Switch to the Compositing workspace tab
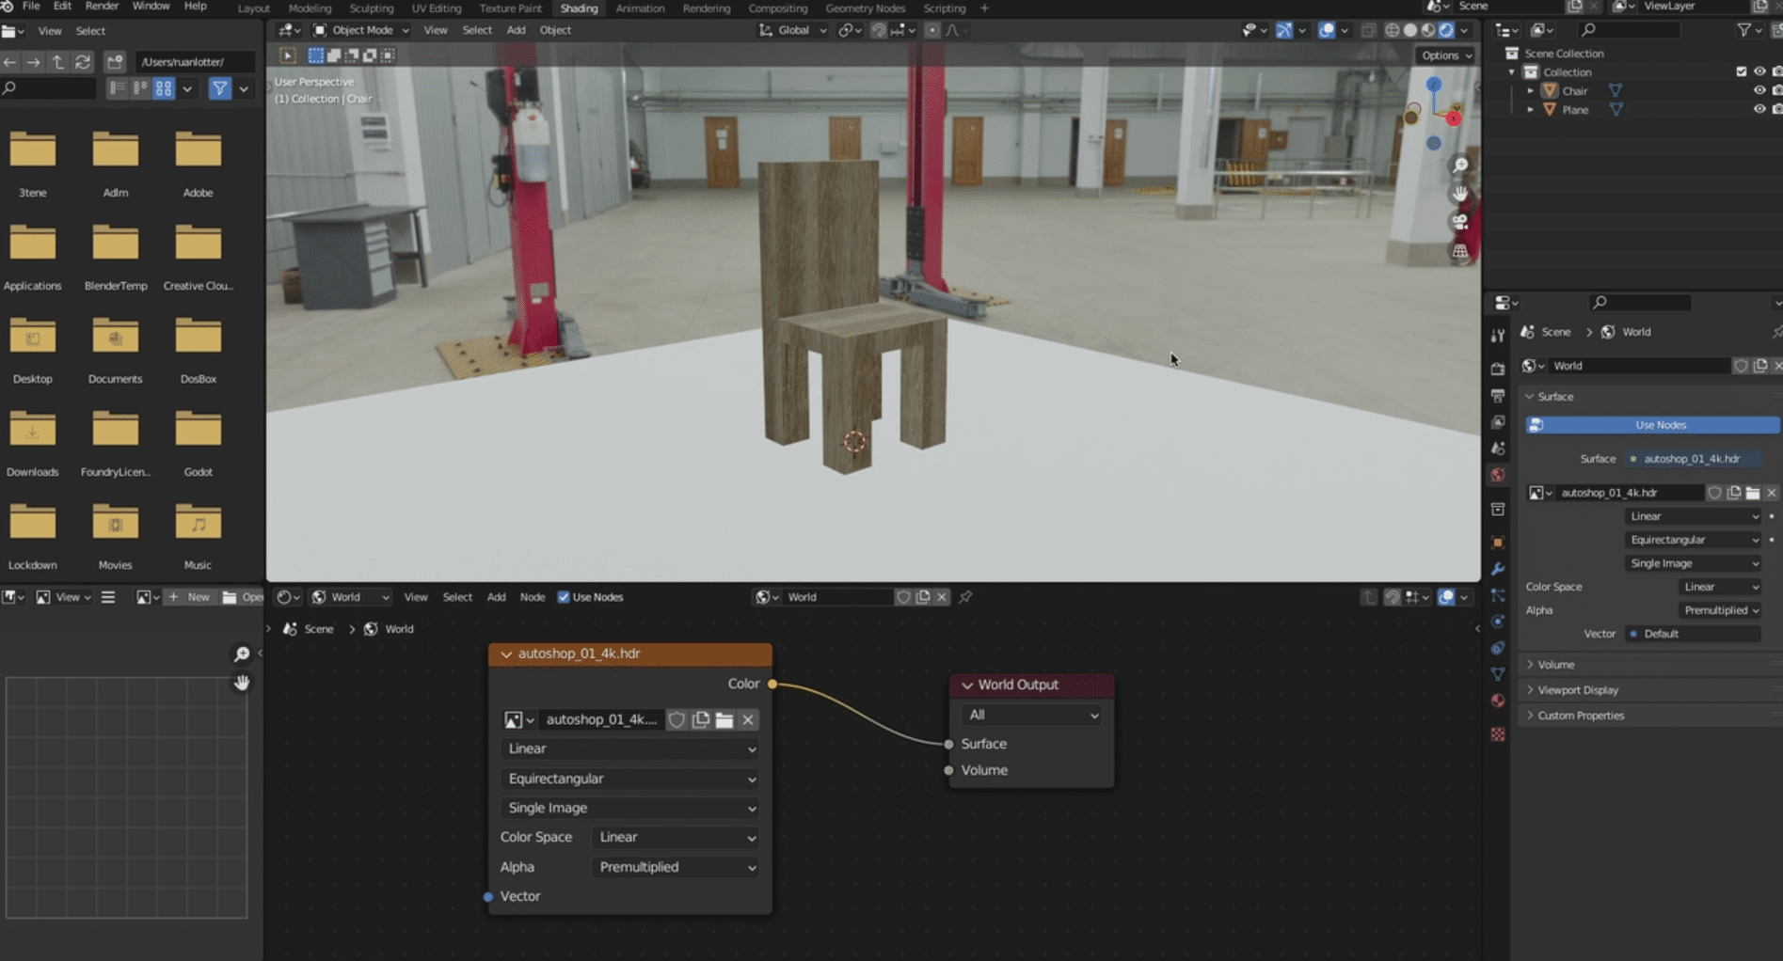This screenshot has width=1783, height=961. [x=777, y=8]
